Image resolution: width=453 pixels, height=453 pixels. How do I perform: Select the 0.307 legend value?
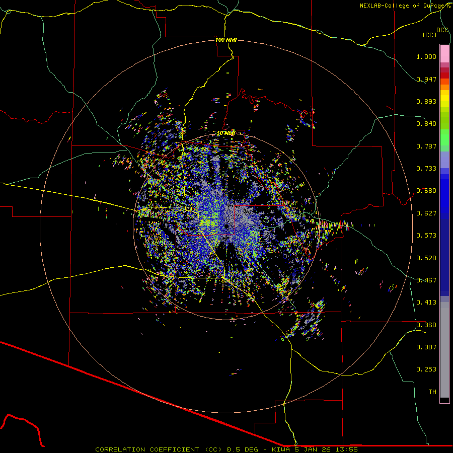(426, 347)
